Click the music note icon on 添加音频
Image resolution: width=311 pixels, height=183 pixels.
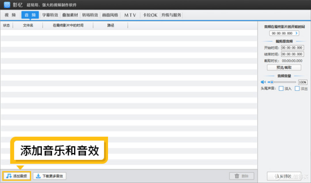click(9, 176)
